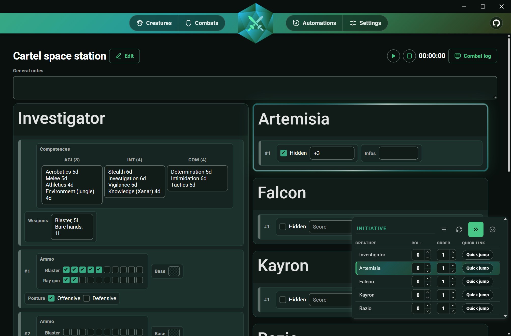Decrease Artemisia's roll value
Screen dimensions: 511x336
point(427,271)
